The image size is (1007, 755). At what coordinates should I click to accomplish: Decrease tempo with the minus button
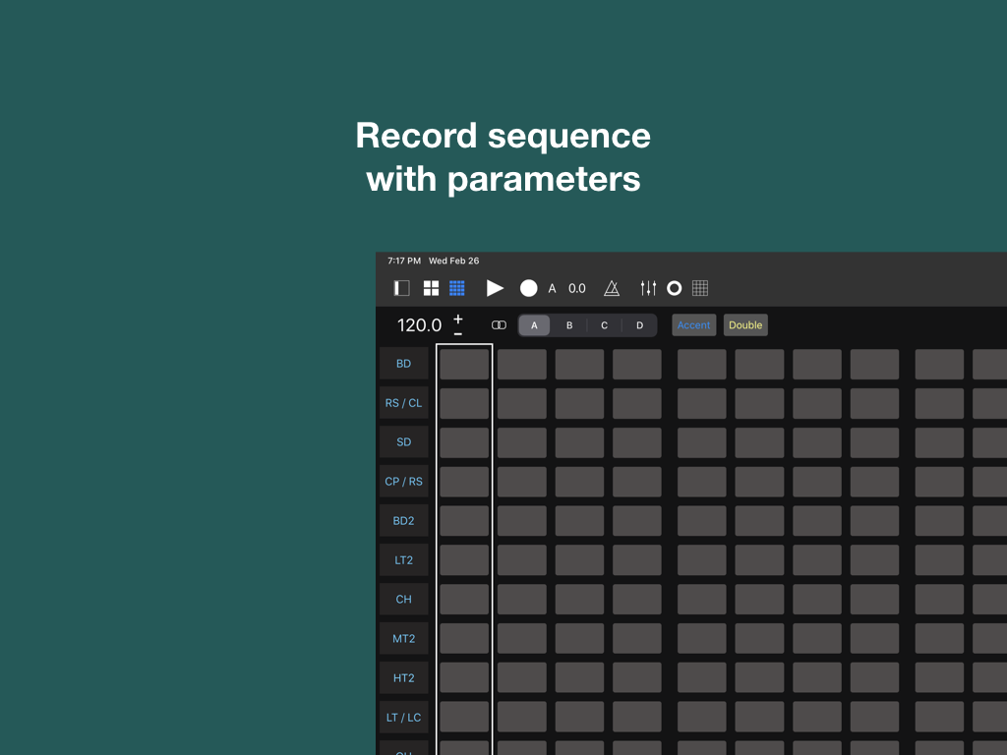(x=458, y=333)
